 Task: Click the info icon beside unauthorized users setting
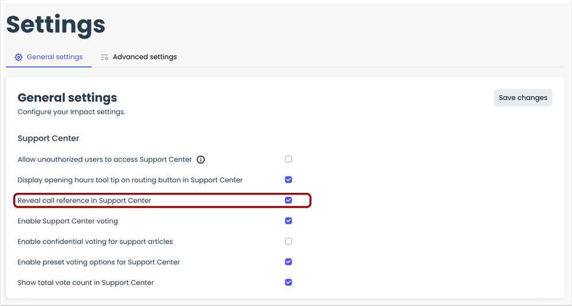pos(201,160)
